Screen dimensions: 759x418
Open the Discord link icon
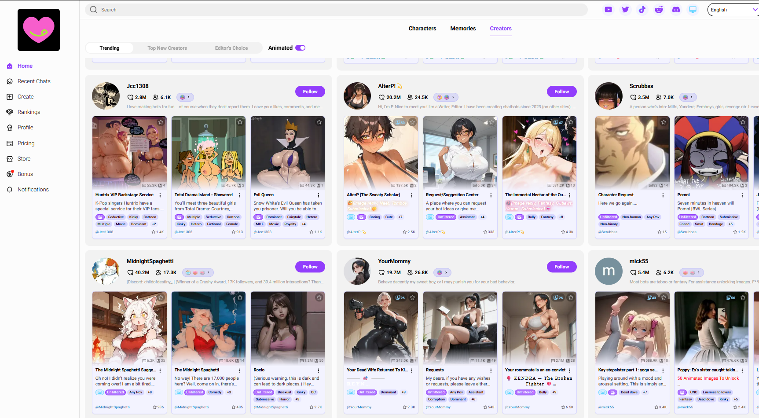point(676,10)
